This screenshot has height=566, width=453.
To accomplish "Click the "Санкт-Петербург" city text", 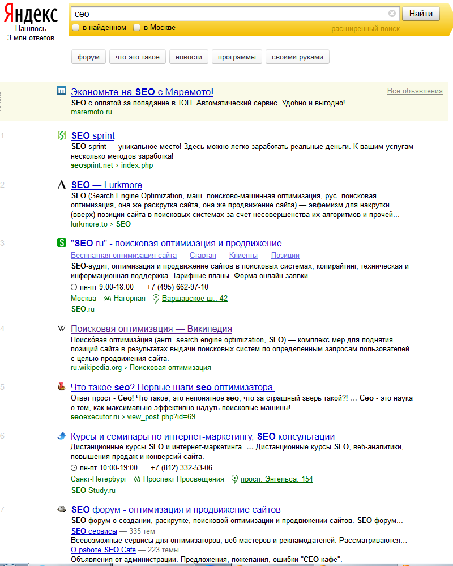I will 99,479.
